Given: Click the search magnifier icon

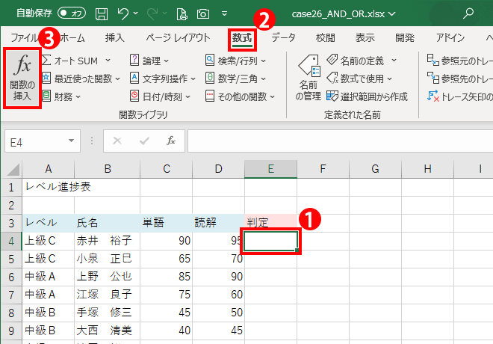Looking at the screenshot, I should [x=468, y=13].
